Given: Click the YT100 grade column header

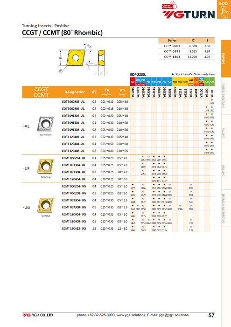Looking at the screenshot, I should pos(202,92).
